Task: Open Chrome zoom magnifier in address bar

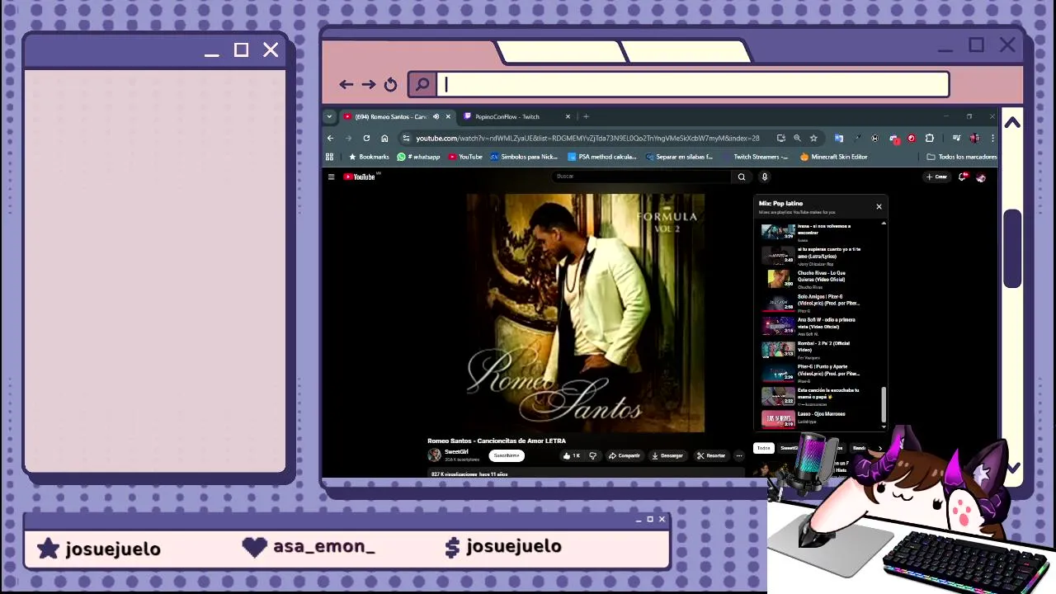Action: click(x=797, y=138)
